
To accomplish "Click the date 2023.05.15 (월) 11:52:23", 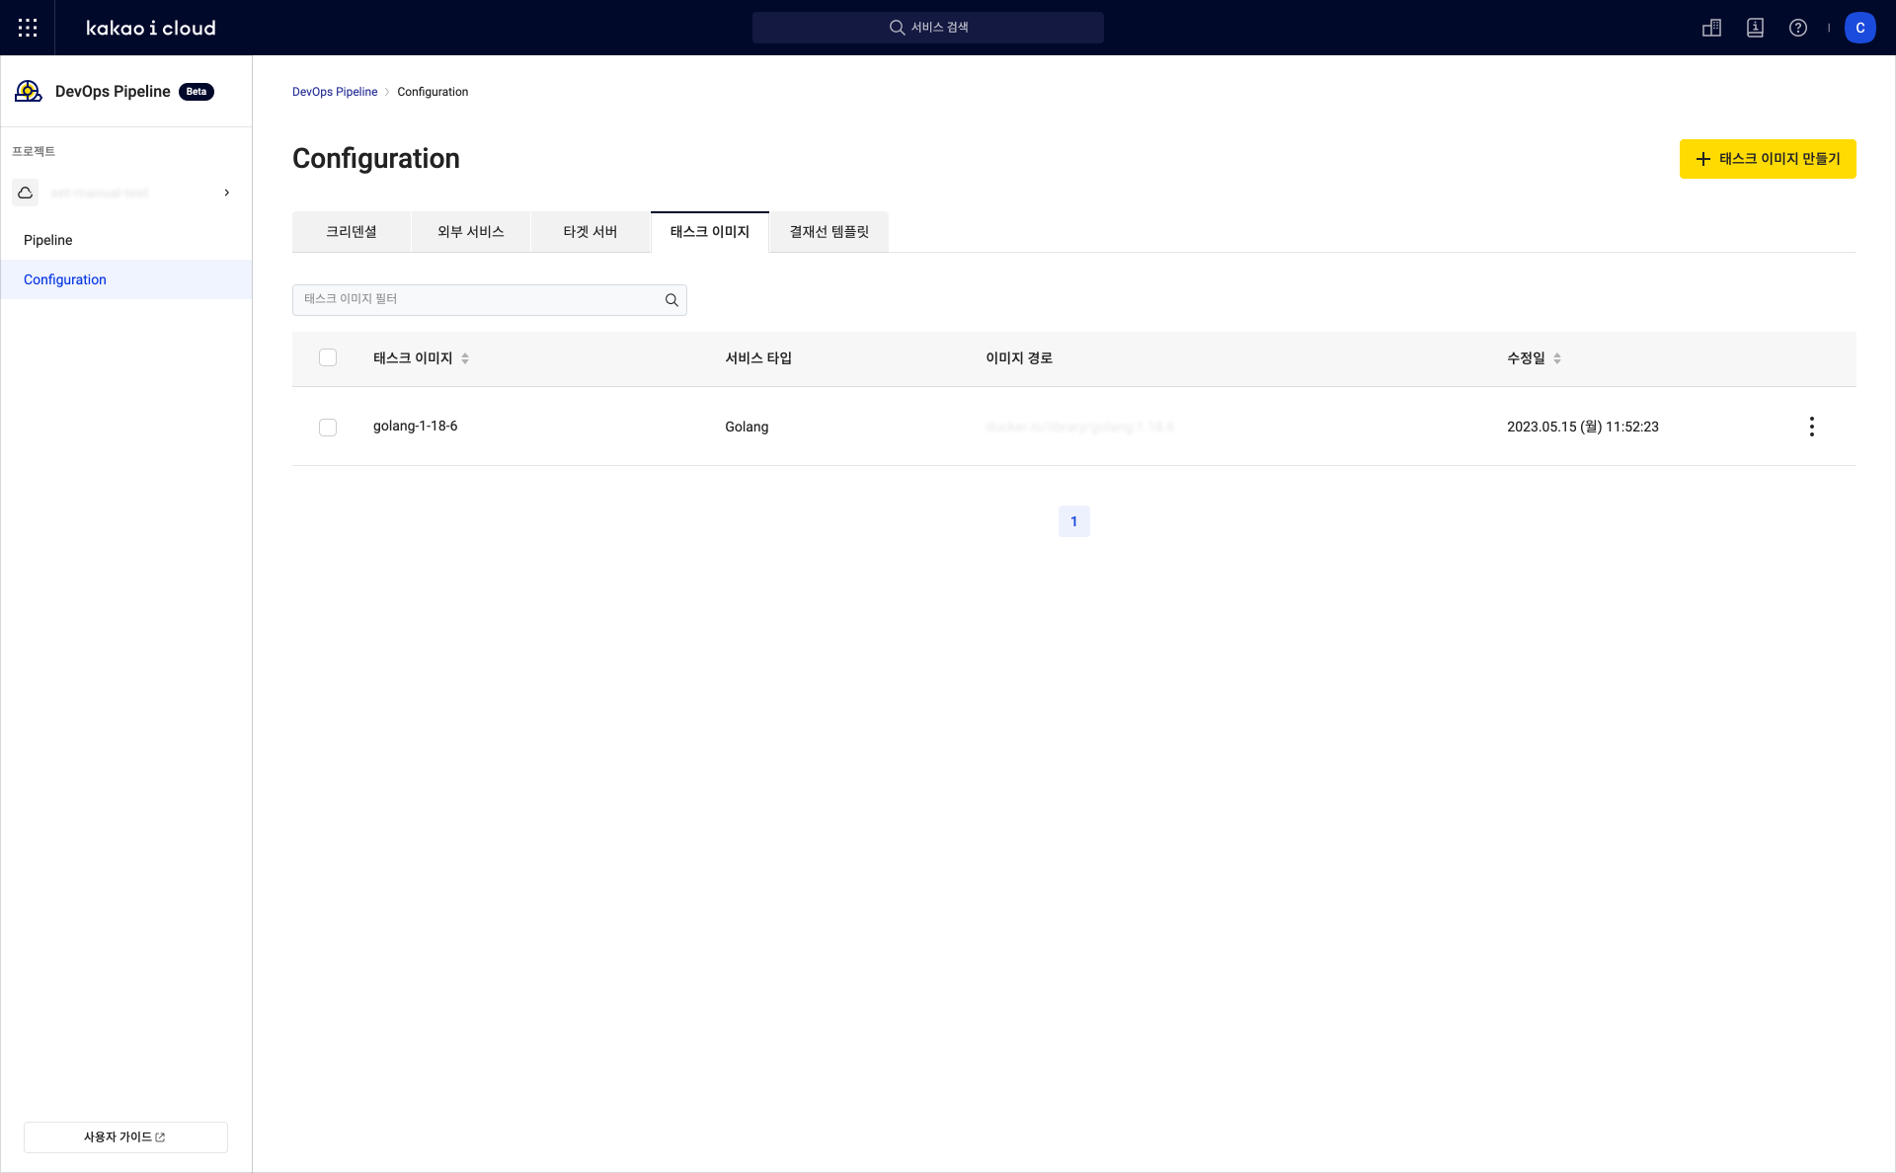I will click(1583, 427).
